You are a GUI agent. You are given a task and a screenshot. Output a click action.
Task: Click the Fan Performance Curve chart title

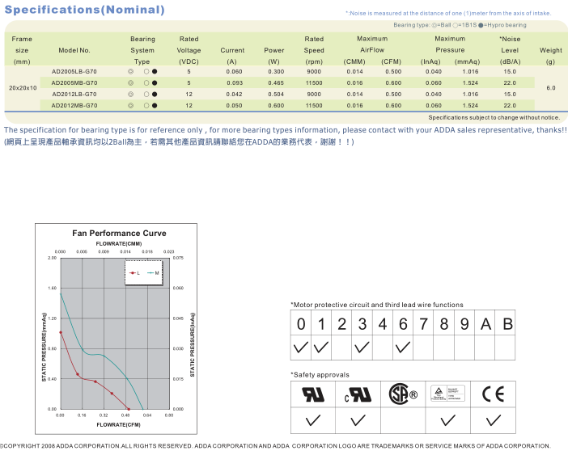click(x=119, y=233)
